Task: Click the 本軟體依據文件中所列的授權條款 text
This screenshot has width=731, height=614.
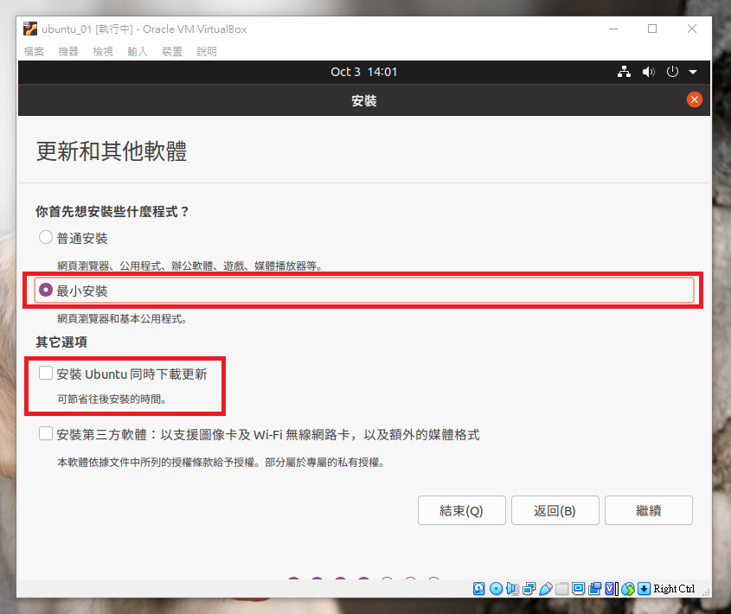Action: click(x=221, y=463)
